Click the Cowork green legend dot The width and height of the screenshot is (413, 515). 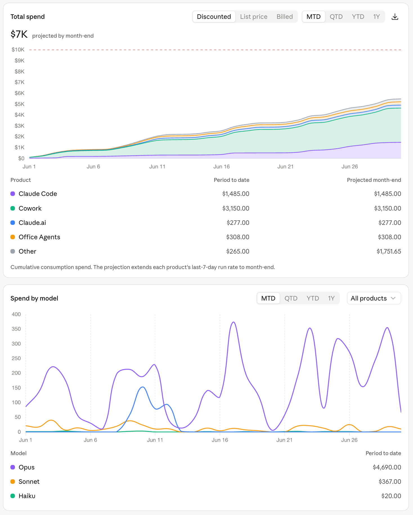13,208
